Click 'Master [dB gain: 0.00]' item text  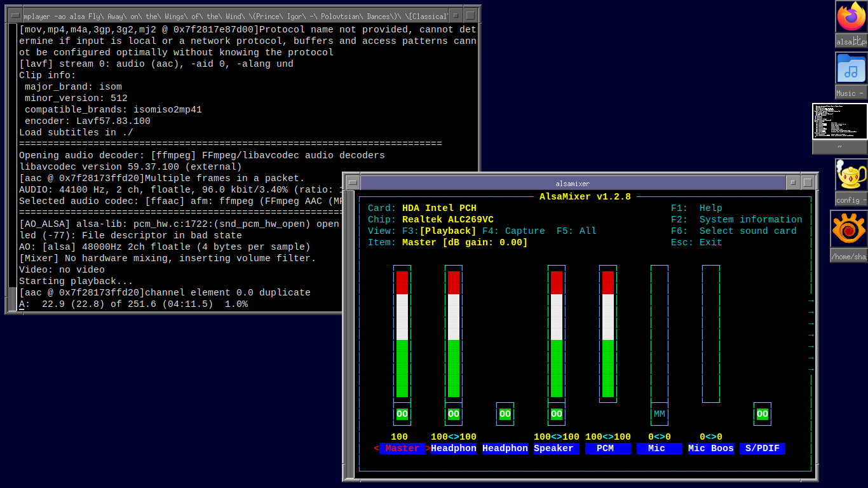pyautogui.click(x=465, y=243)
